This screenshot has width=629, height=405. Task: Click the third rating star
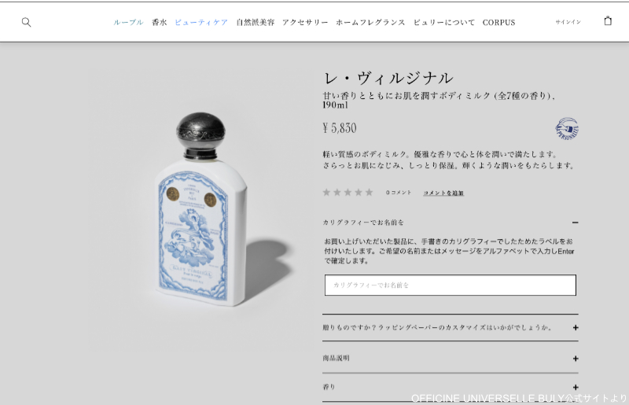pos(348,192)
